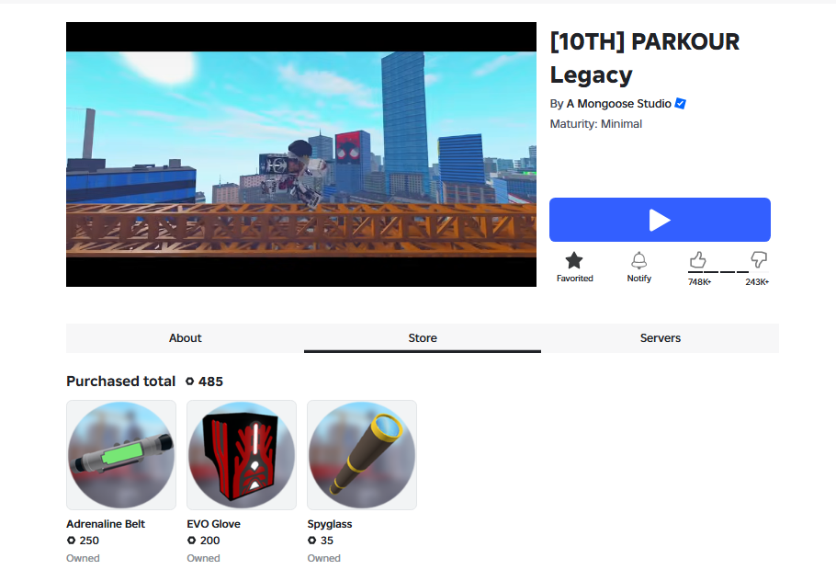Select the Store tab
The width and height of the screenshot is (836, 581).
[x=423, y=337]
